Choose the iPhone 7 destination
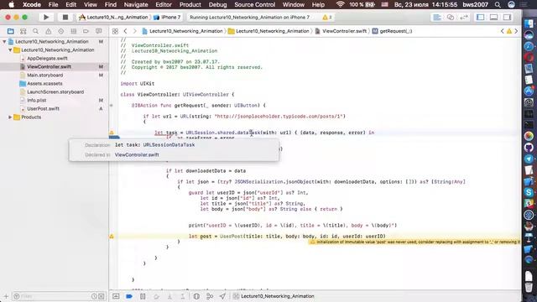This screenshot has width=537, height=302. pos(167,17)
